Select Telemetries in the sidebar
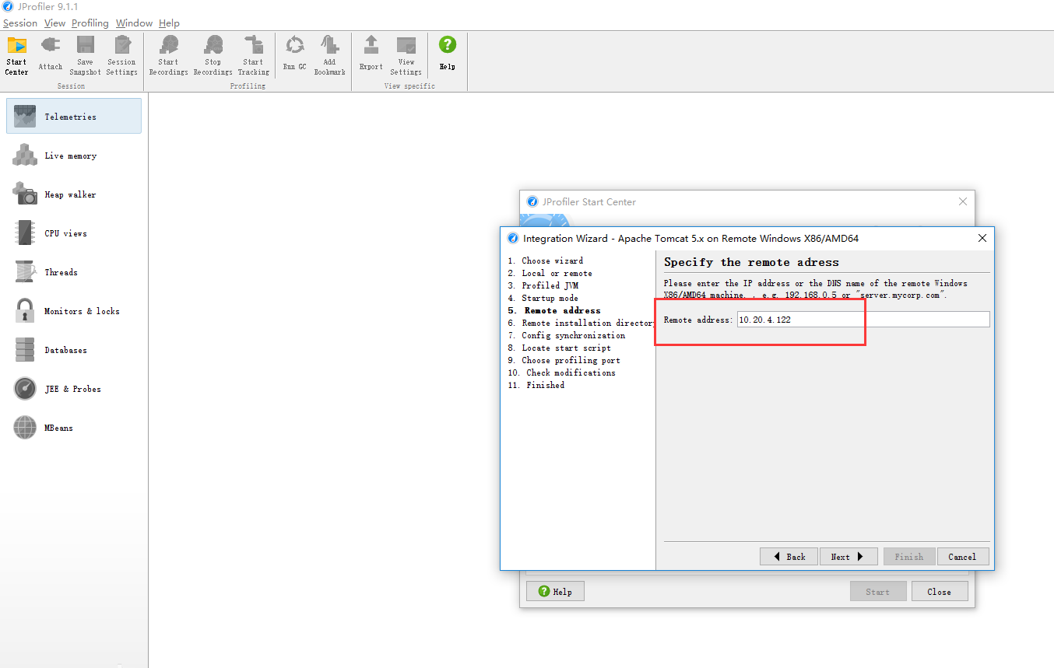Image resolution: width=1054 pixels, height=668 pixels. point(74,116)
